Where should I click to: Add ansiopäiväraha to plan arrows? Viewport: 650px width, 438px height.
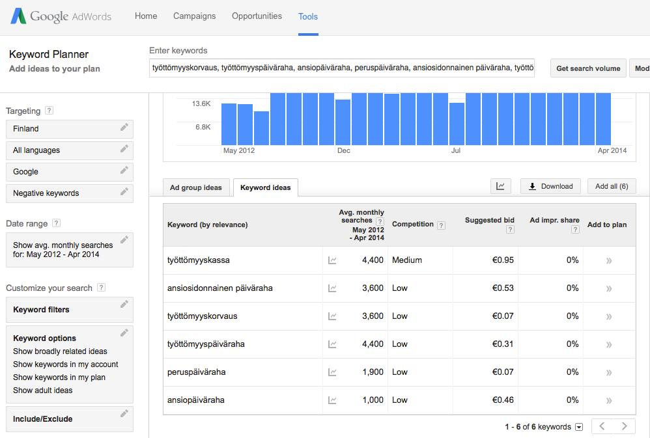click(608, 400)
